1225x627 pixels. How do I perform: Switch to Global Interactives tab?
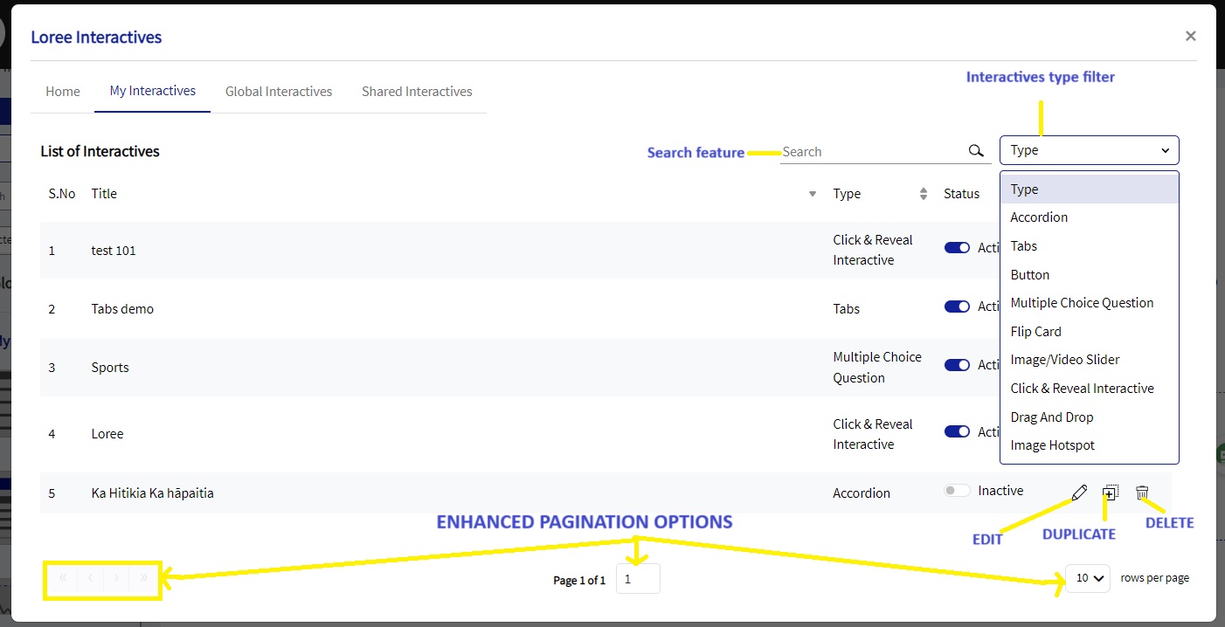click(279, 92)
